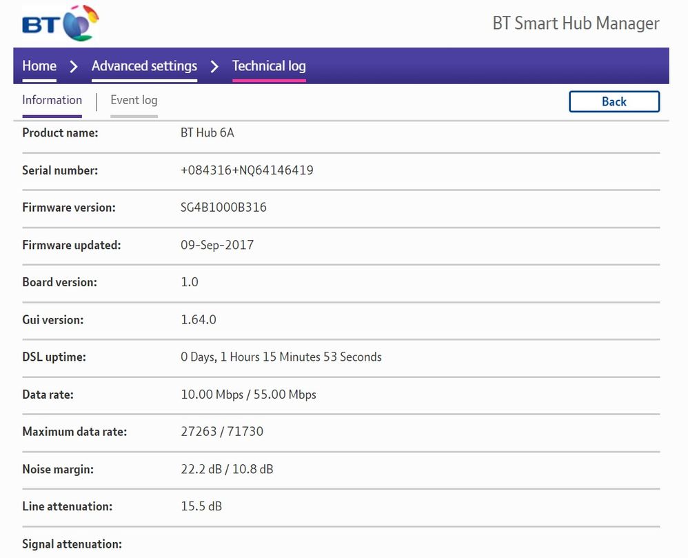Screen dimensions: 688x558
Task: Select the product name value BT Hub 6A
Action: pos(207,132)
